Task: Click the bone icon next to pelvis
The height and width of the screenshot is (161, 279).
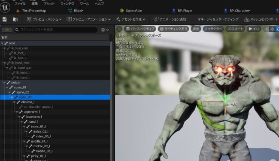Action: [x=9, y=82]
